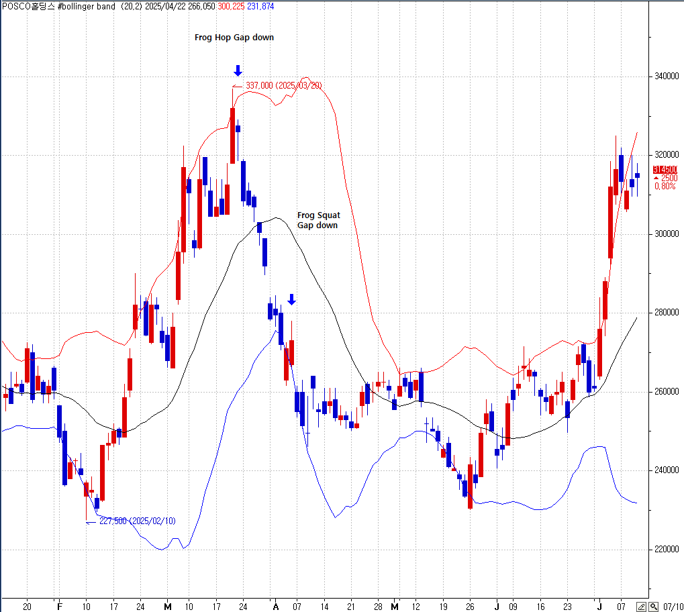Click the 23 date label on axis
This screenshot has width=684, height=612.
point(567,607)
